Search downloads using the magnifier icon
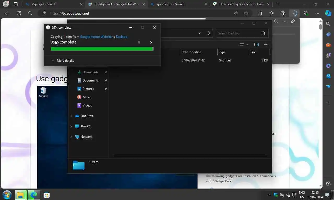Viewport: 334px width, 200px height. pyautogui.click(x=276, y=21)
